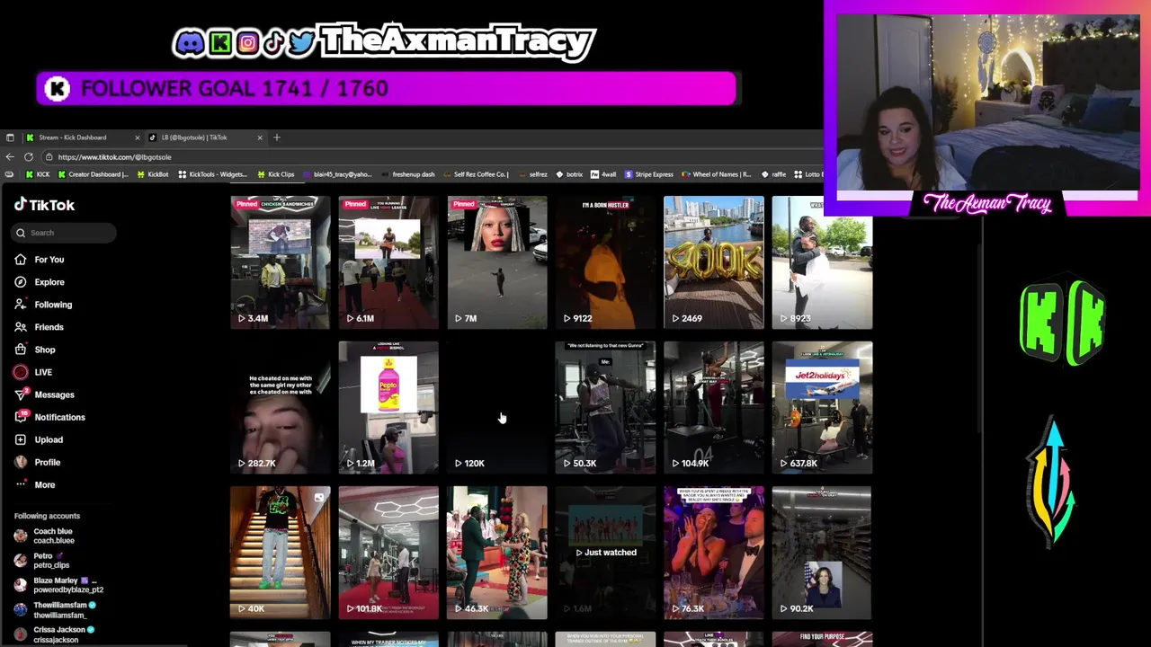Open the video with 46.3K views

(497, 553)
